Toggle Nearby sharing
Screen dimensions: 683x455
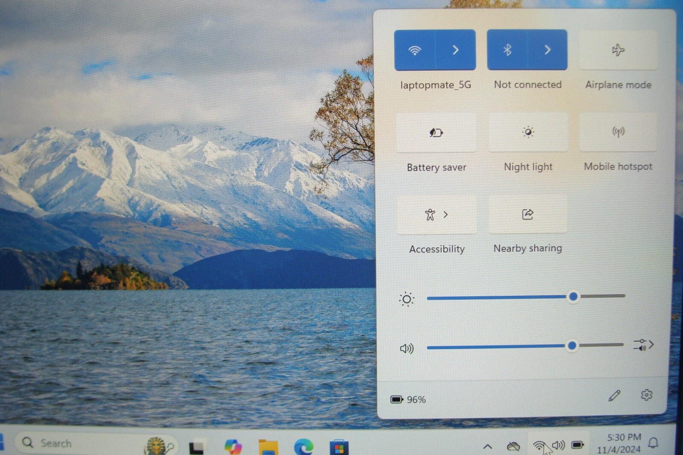pos(528,214)
